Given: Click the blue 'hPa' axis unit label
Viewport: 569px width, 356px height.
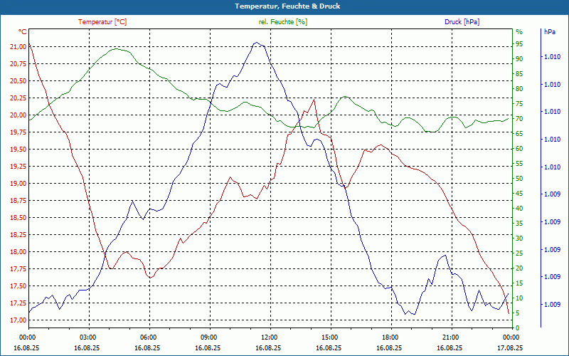Looking at the screenshot, I should click(x=549, y=32).
